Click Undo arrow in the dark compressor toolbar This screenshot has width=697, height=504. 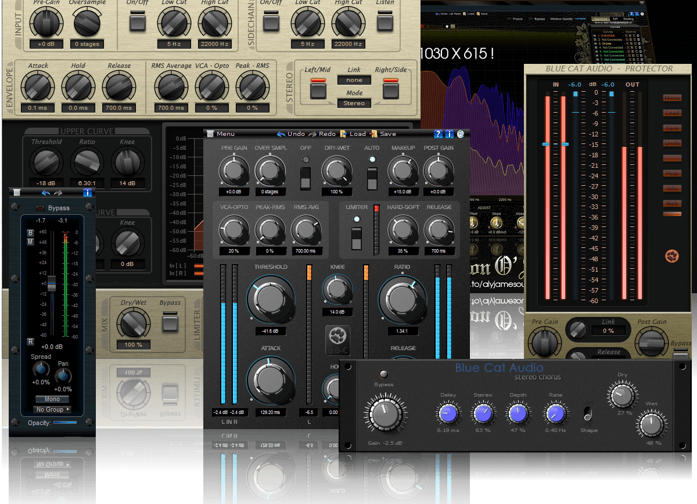[281, 134]
